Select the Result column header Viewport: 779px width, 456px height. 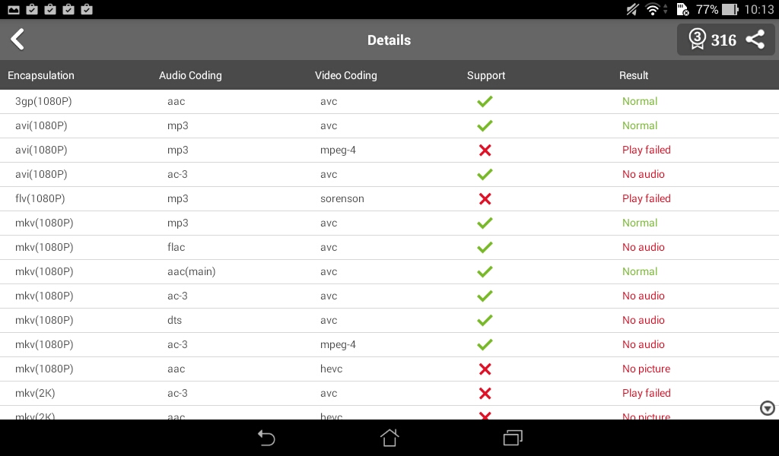(634, 75)
